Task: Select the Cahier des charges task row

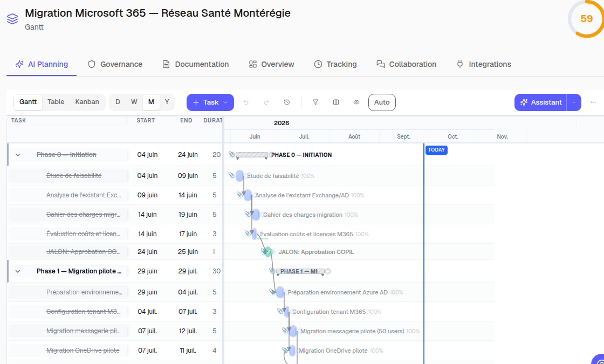Action: tap(115, 215)
